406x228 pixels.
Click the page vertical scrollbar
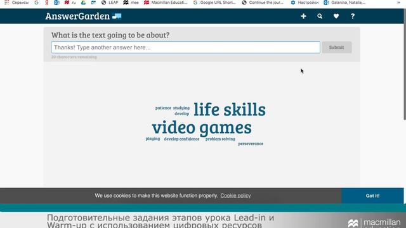(405, 65)
